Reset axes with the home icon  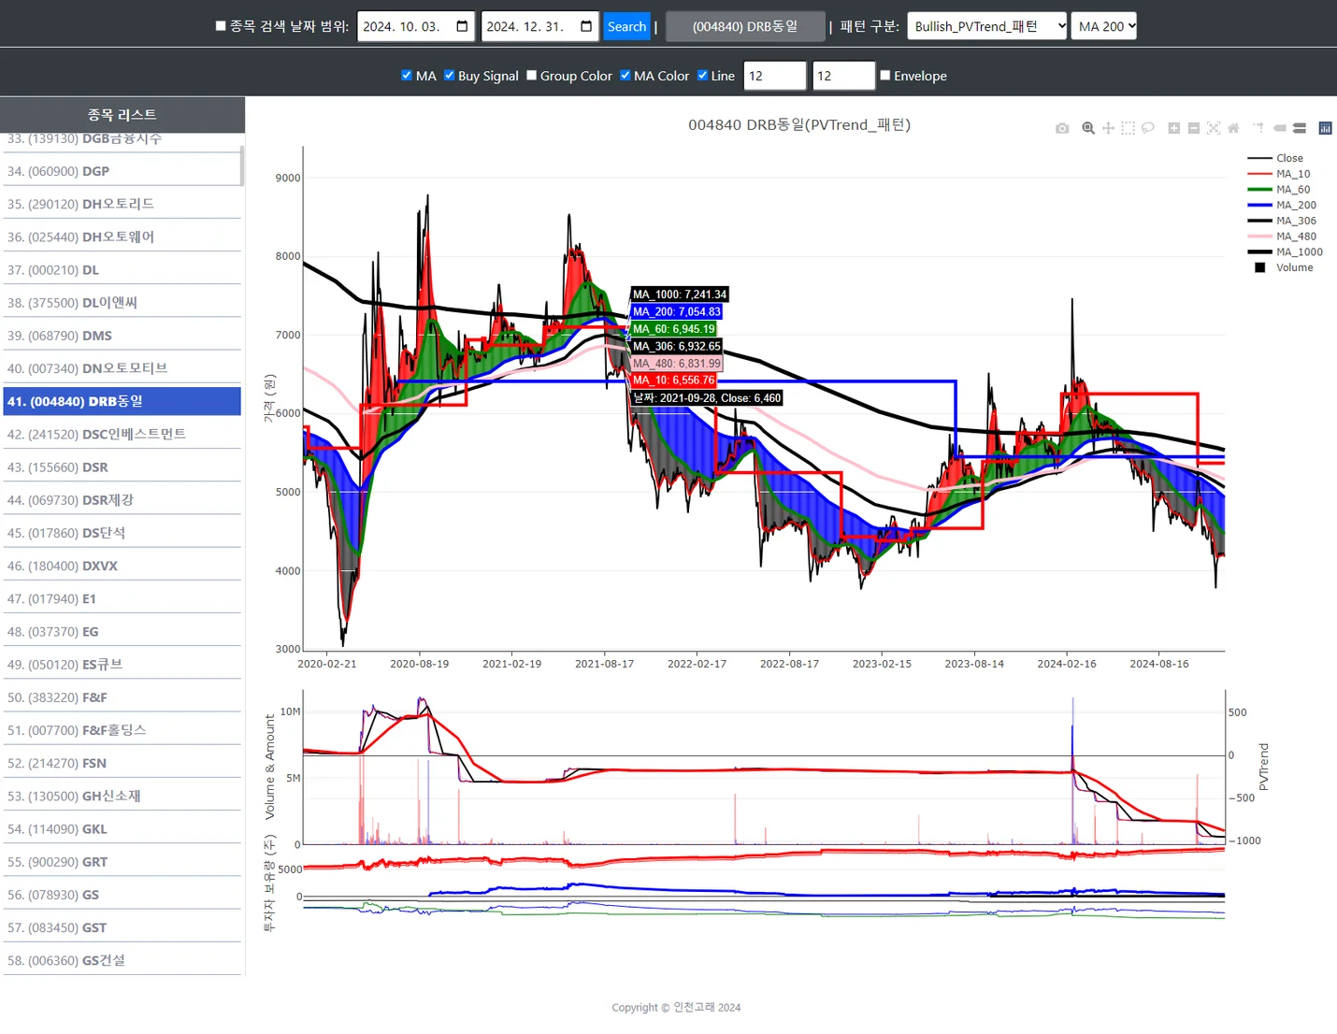tap(1233, 128)
